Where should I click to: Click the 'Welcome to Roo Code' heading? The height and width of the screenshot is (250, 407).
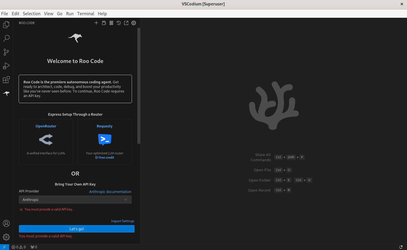tap(75, 61)
